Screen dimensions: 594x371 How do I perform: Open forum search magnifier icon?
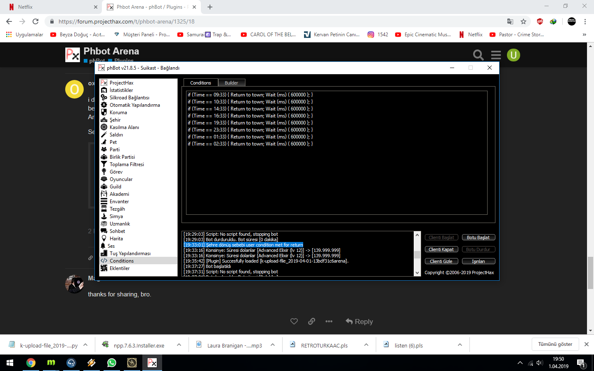pos(478,55)
